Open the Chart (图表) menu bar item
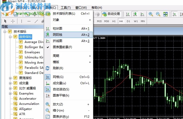Image resolution: width=183 pixels, height=119 pixels. click(x=51, y=8)
